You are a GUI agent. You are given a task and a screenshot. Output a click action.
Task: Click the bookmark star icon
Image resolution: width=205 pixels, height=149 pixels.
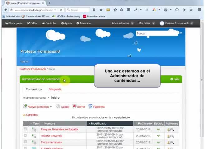point(115,10)
